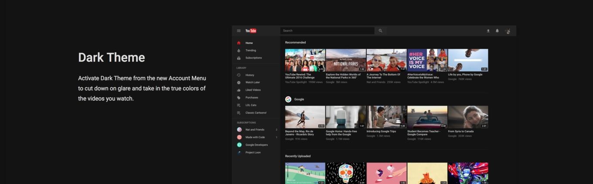Play the Student Becomes Teacher thumbnail
The width and height of the screenshot is (593, 184).
427,117
